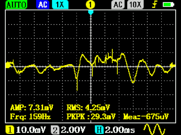Change the cyan 1X probe attenuation
Image resolution: width=181 pixels, height=135 pixels.
coord(60,5)
